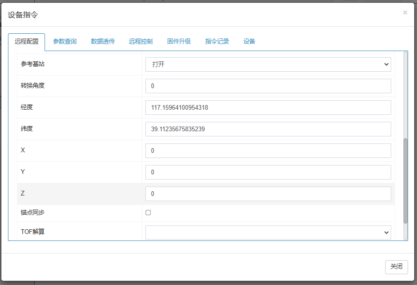Edit the 经度 longitude field
The width and height of the screenshot is (417, 285).
click(268, 107)
